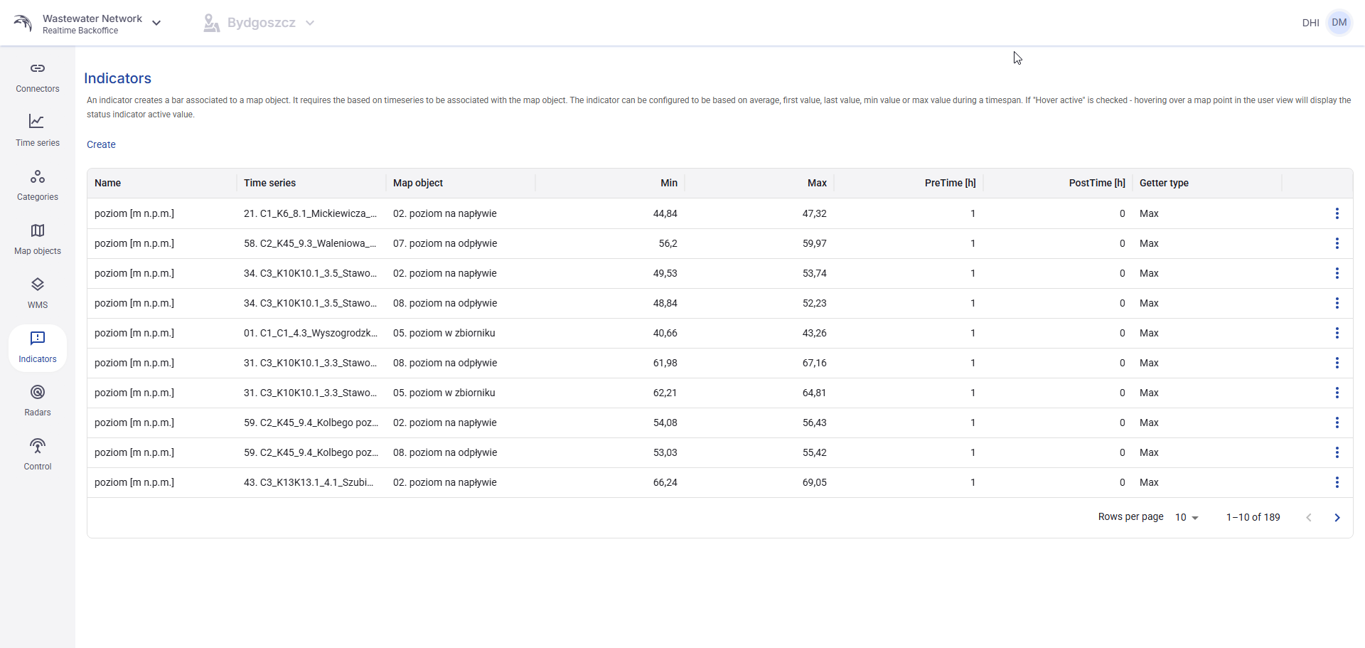Click the DHI Wastewater Network logo
The height and width of the screenshot is (648, 1365).
[x=23, y=23]
